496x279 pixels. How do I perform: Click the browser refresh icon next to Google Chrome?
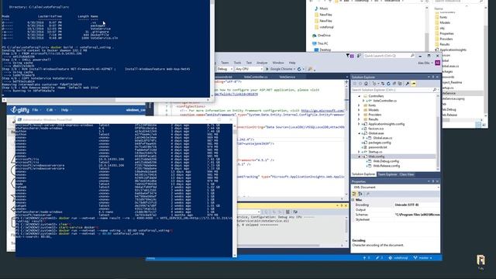(x=299, y=69)
